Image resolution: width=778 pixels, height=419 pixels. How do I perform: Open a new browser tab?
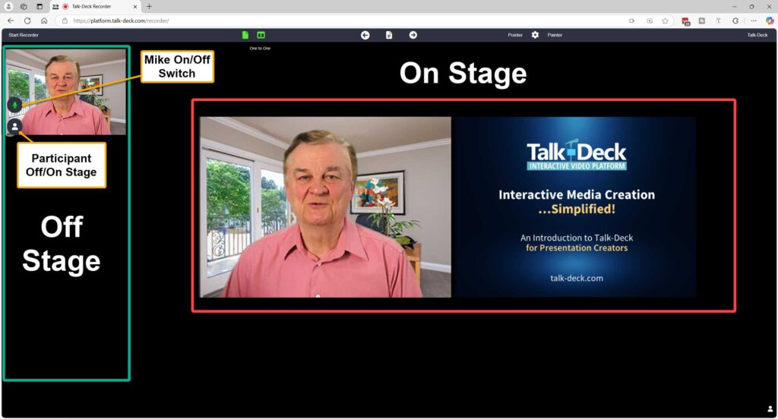coord(149,6)
